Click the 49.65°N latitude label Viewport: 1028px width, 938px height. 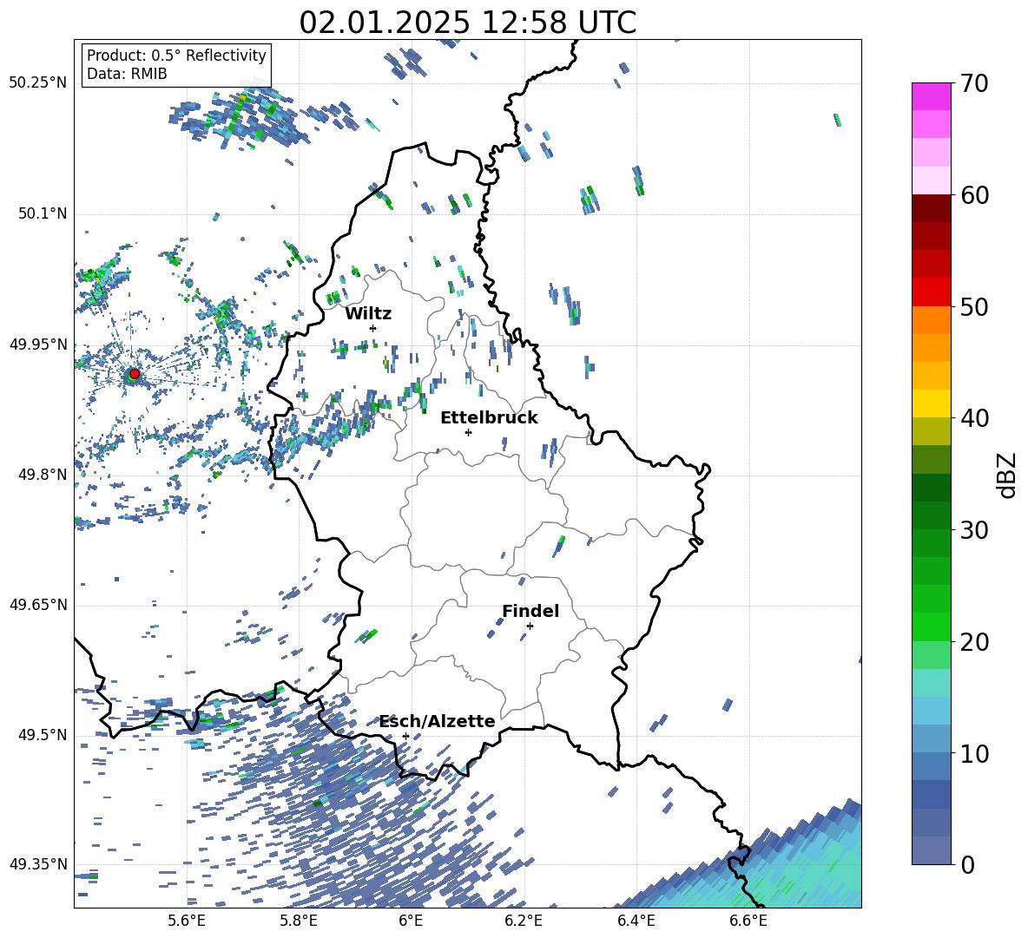pos(38,605)
